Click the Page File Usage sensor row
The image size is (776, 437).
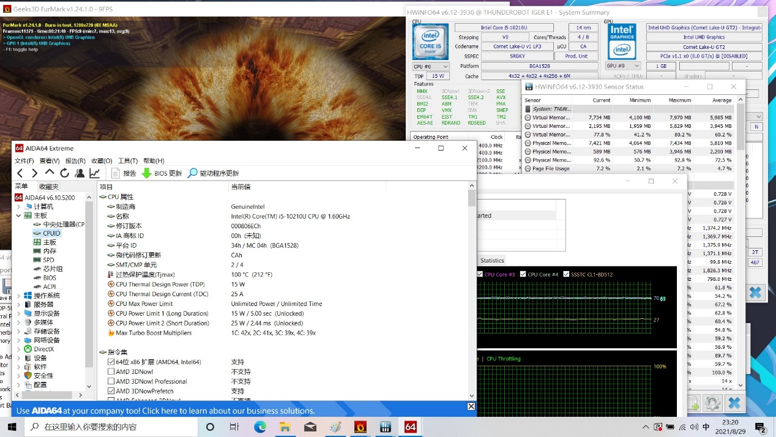pos(629,168)
